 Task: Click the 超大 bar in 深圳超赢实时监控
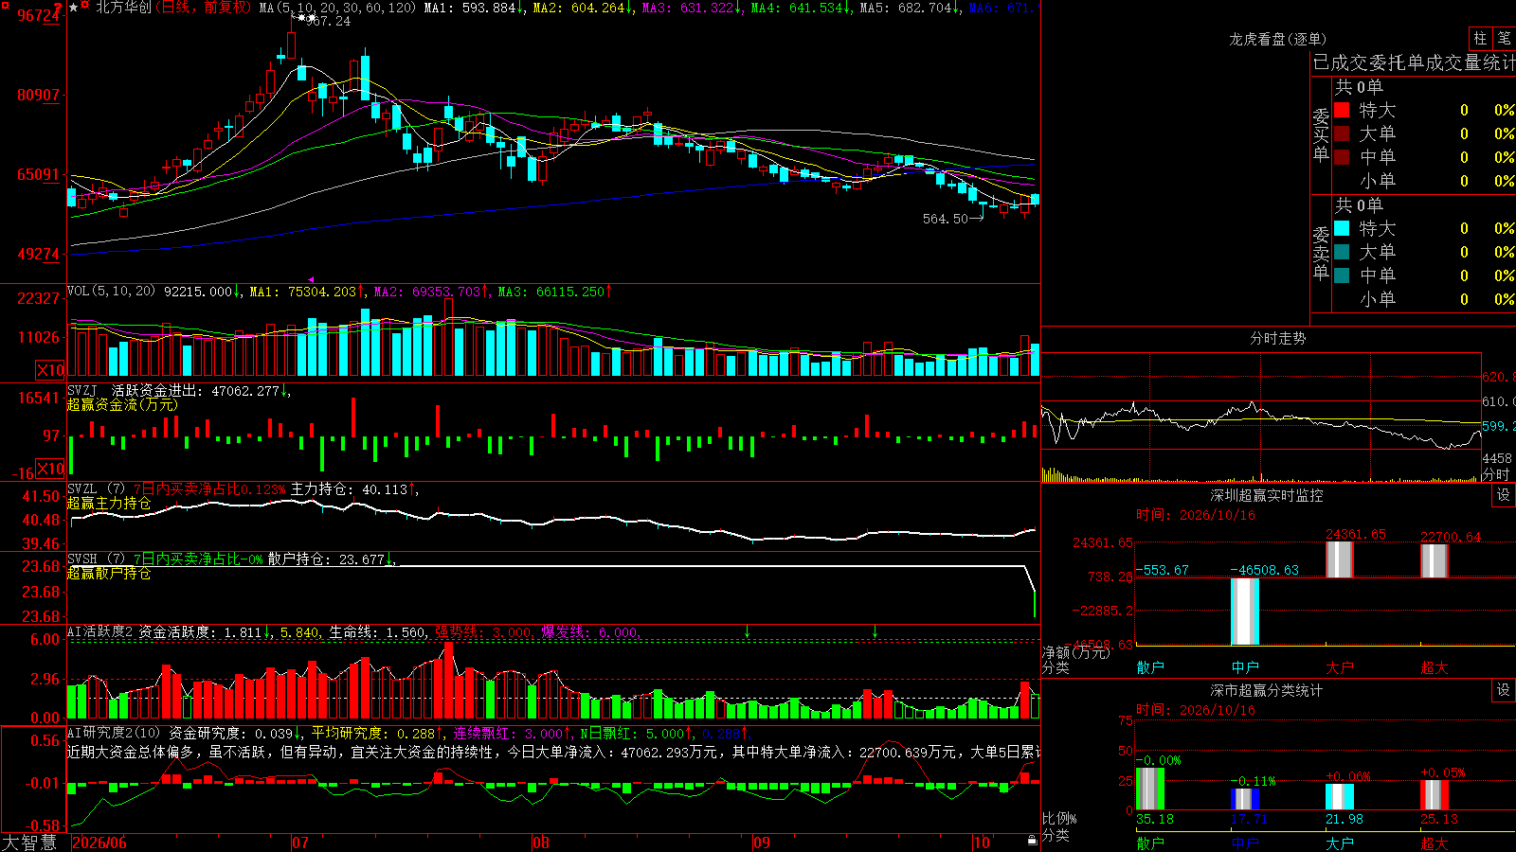click(1435, 561)
